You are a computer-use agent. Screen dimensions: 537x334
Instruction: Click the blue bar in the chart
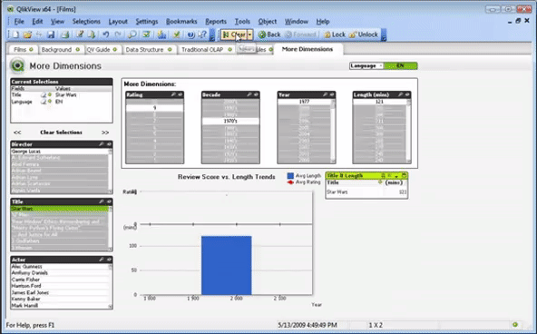227,265
